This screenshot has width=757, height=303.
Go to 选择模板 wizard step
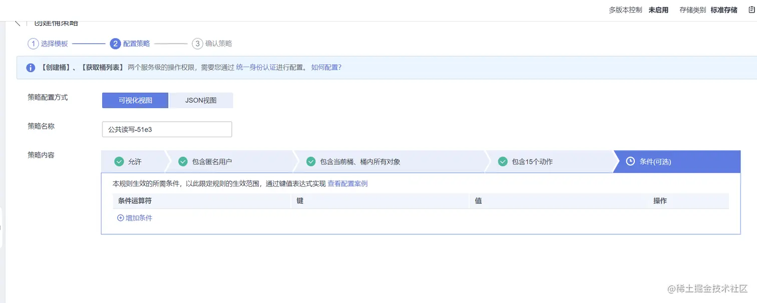[54, 44]
